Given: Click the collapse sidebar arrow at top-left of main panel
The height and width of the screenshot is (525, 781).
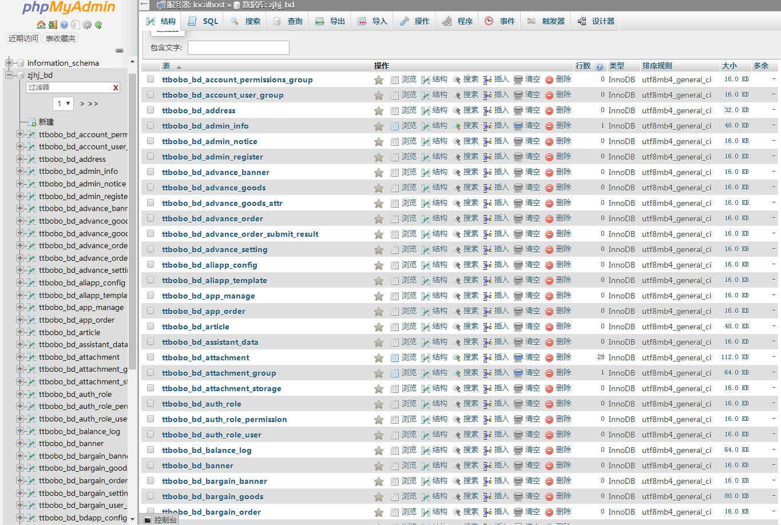Looking at the screenshot, I should [x=145, y=5].
